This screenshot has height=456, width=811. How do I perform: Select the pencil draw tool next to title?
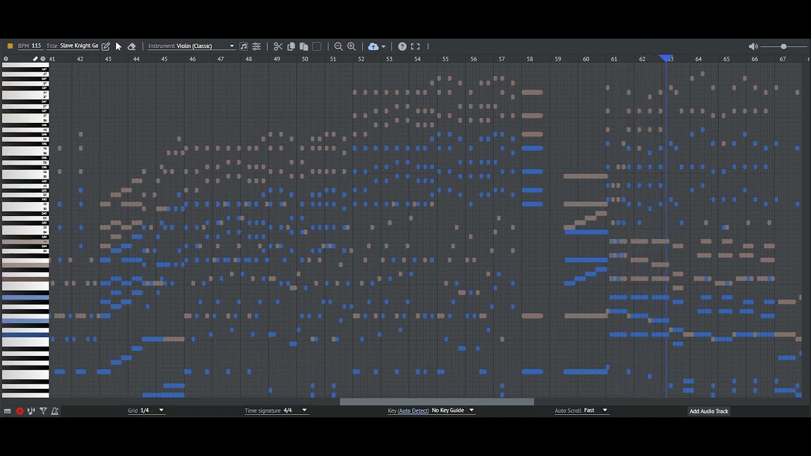[106, 46]
